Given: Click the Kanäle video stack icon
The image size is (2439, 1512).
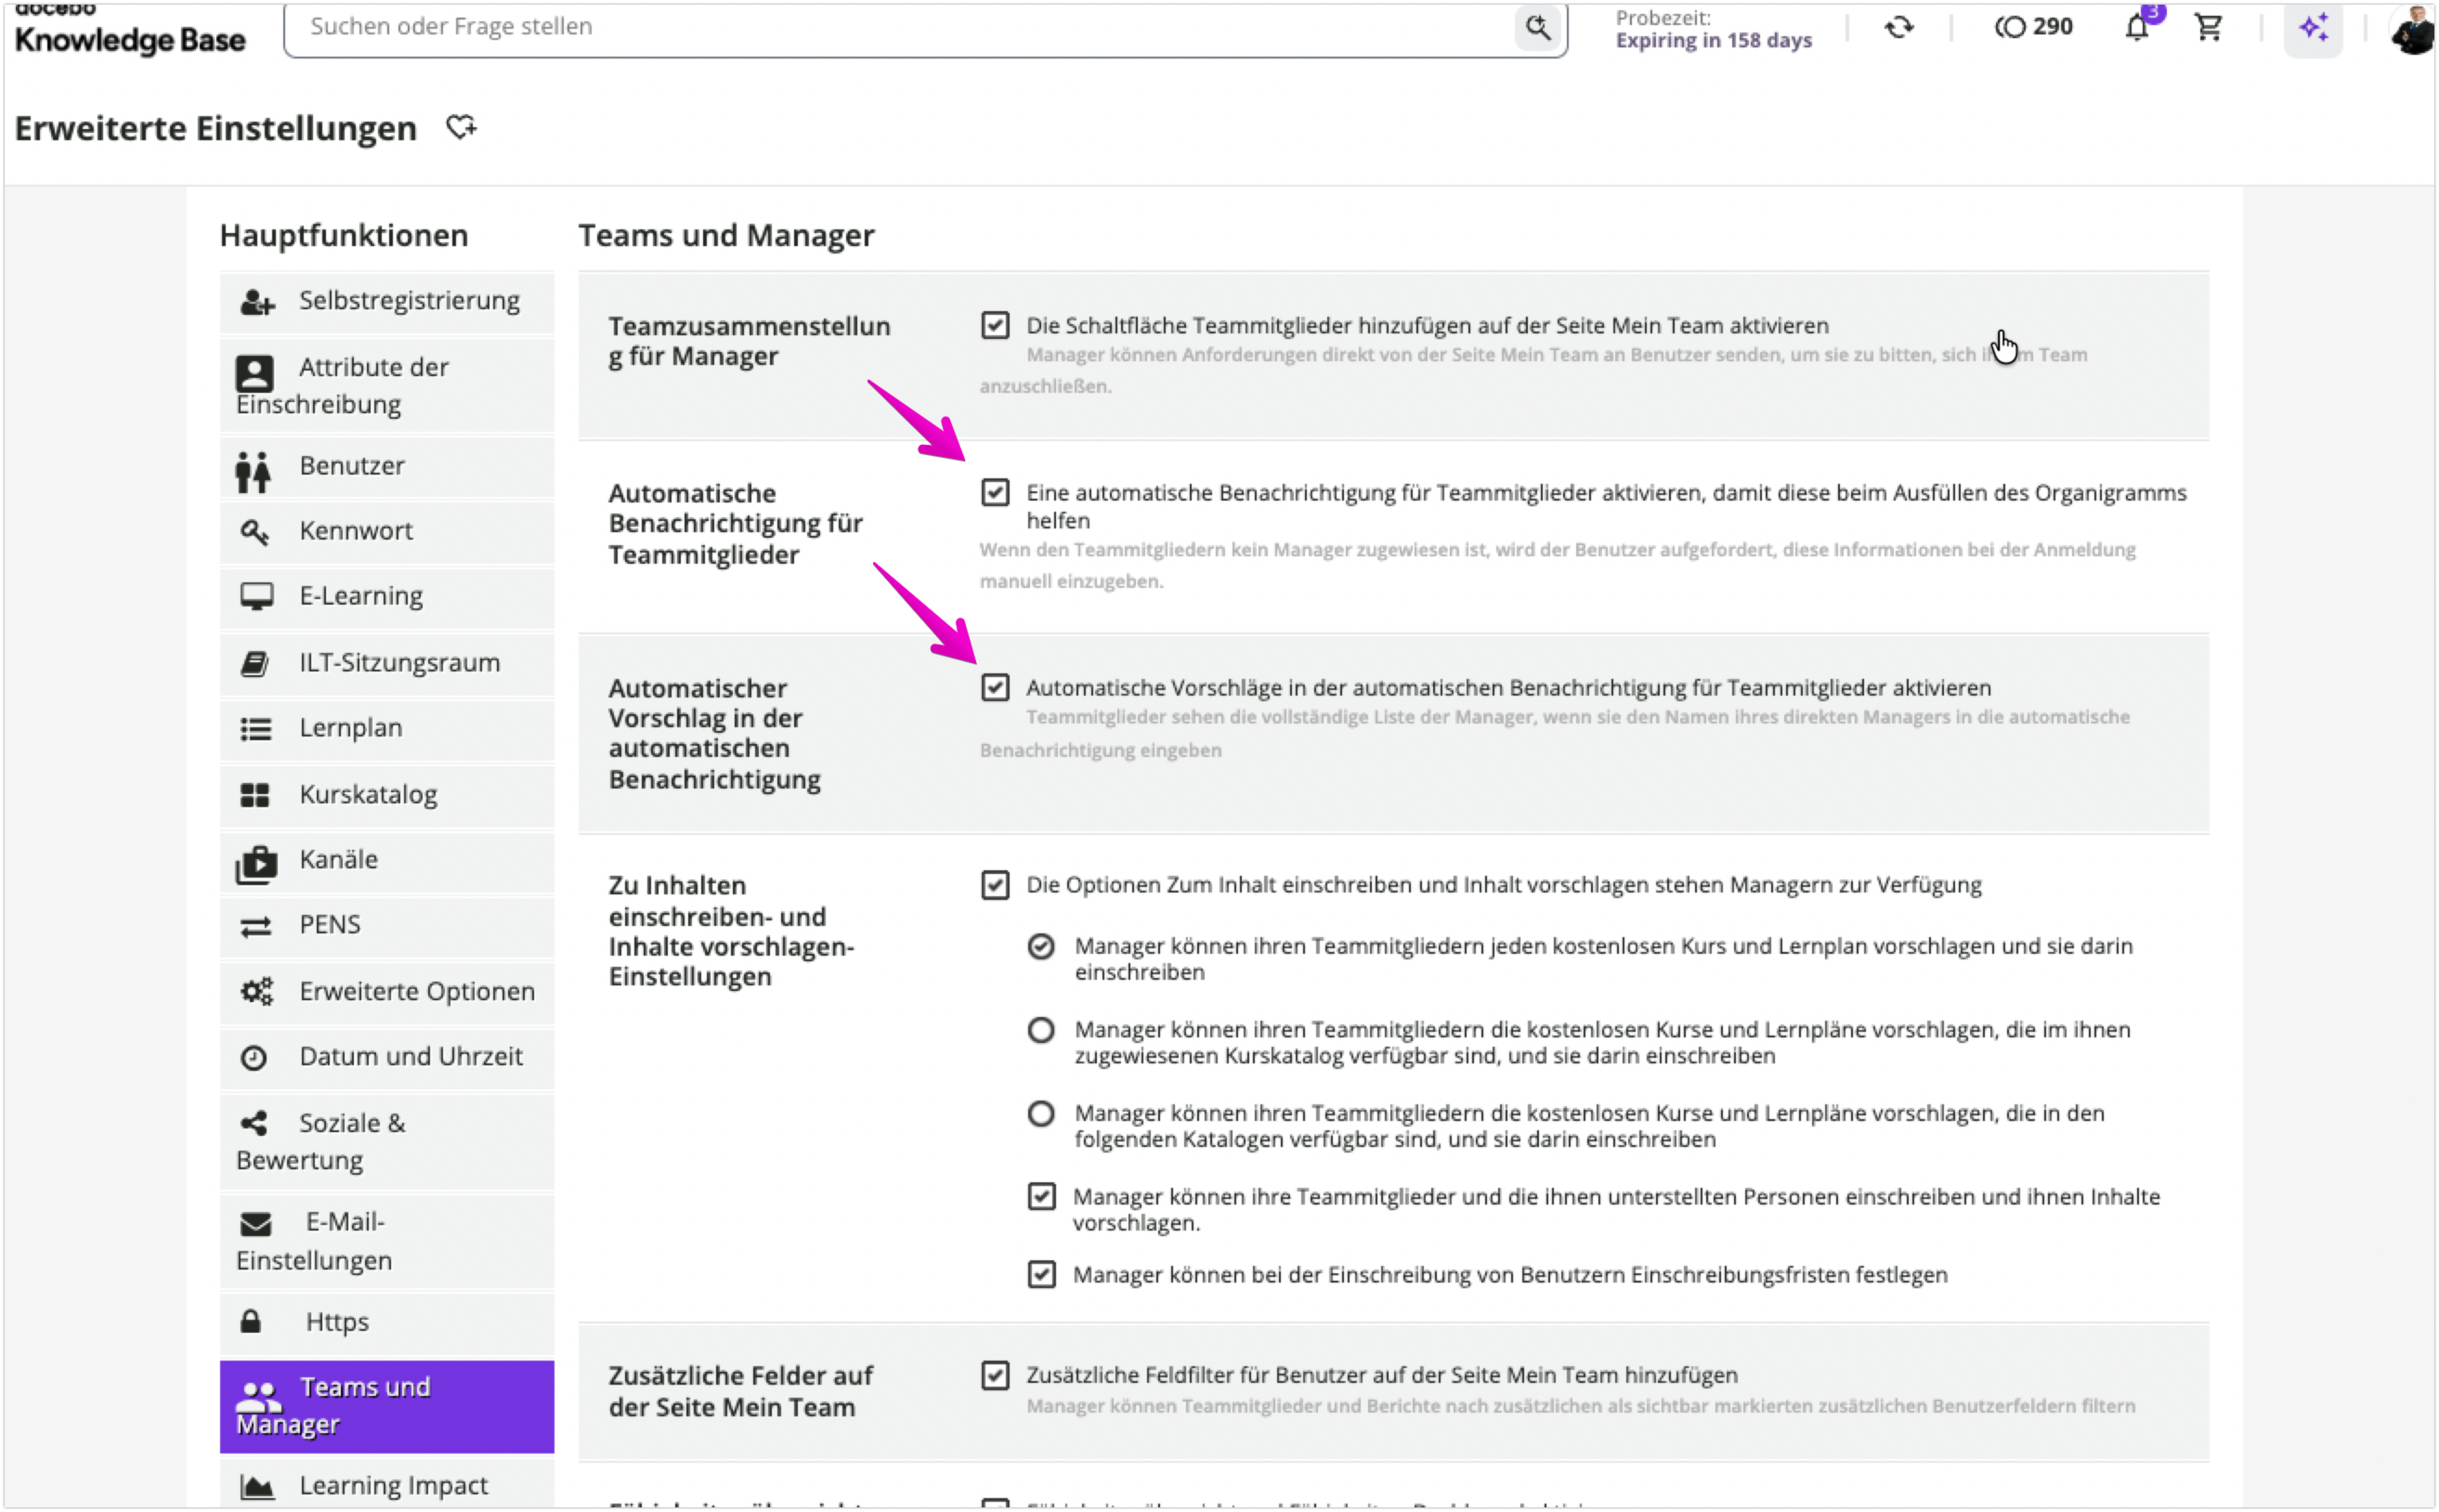Looking at the screenshot, I should pyautogui.click(x=256, y=864).
